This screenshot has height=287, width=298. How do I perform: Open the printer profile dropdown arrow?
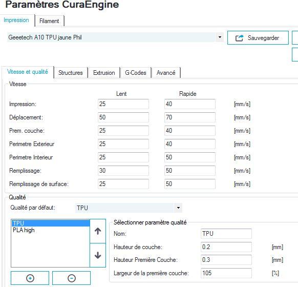tap(220, 37)
